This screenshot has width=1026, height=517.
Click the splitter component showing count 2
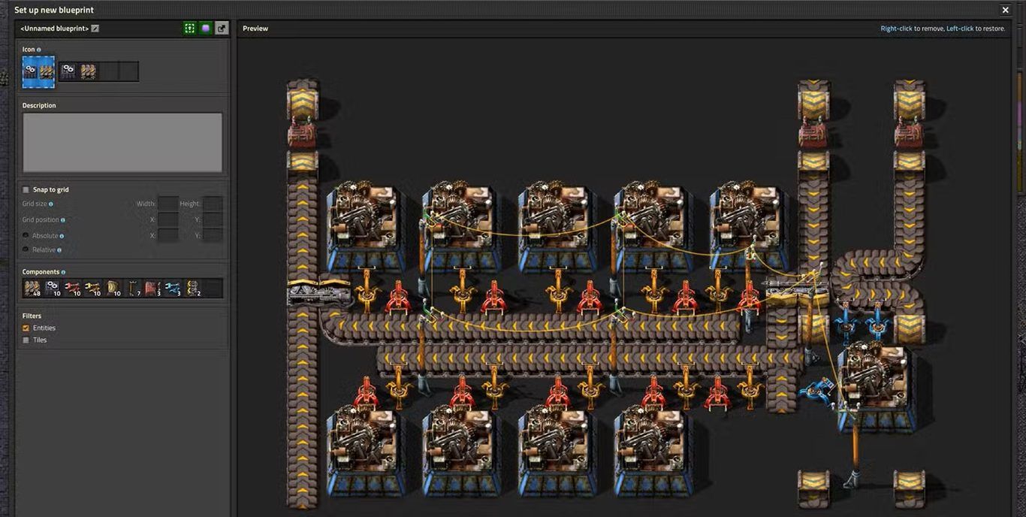pyautogui.click(x=193, y=288)
